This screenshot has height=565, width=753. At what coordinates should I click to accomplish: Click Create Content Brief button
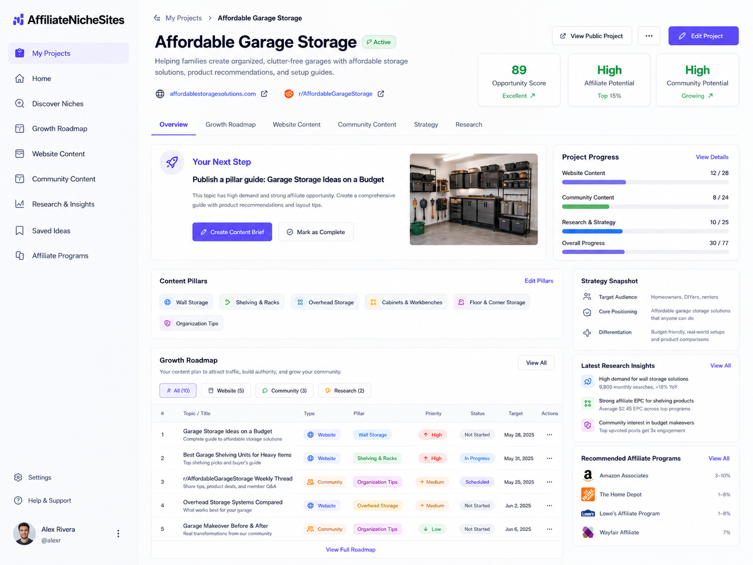(x=232, y=232)
